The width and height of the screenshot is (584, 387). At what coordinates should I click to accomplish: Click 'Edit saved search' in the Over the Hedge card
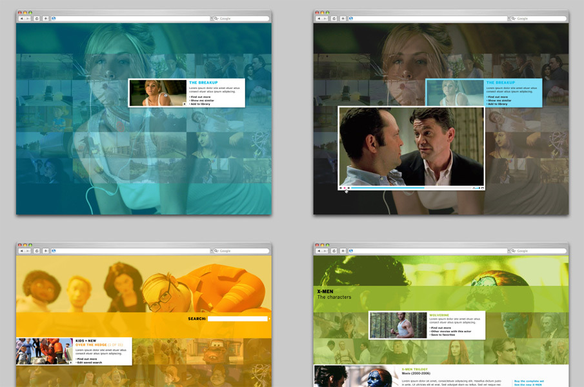click(x=88, y=362)
